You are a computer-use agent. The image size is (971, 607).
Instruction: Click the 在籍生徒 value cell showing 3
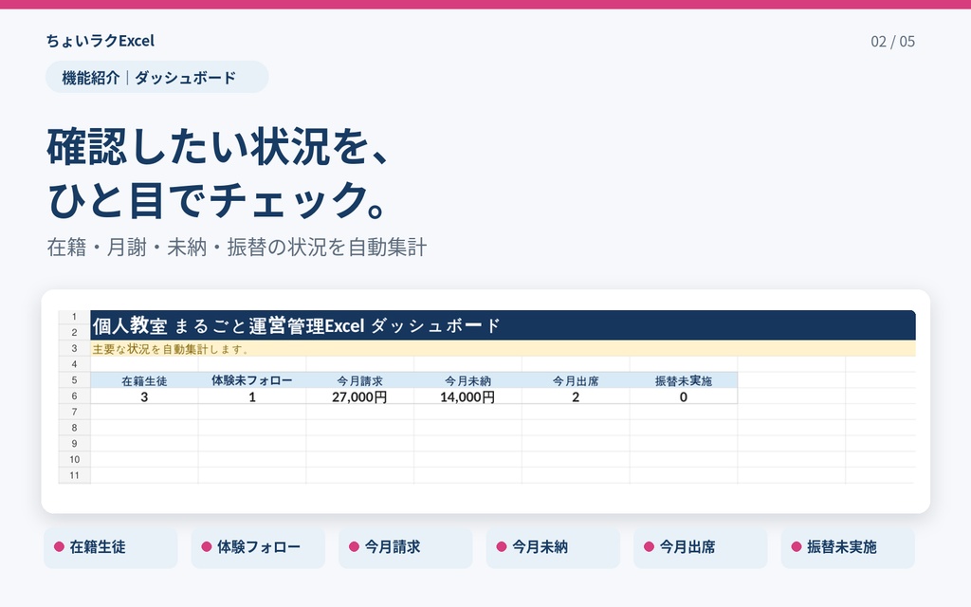[144, 396]
